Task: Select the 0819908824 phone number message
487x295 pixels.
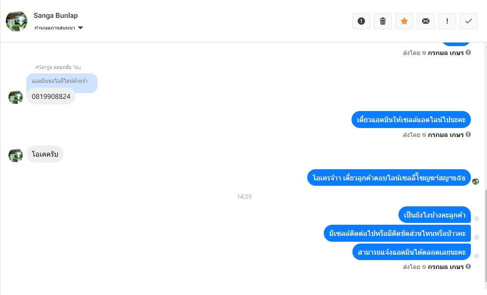Action: pos(51,96)
